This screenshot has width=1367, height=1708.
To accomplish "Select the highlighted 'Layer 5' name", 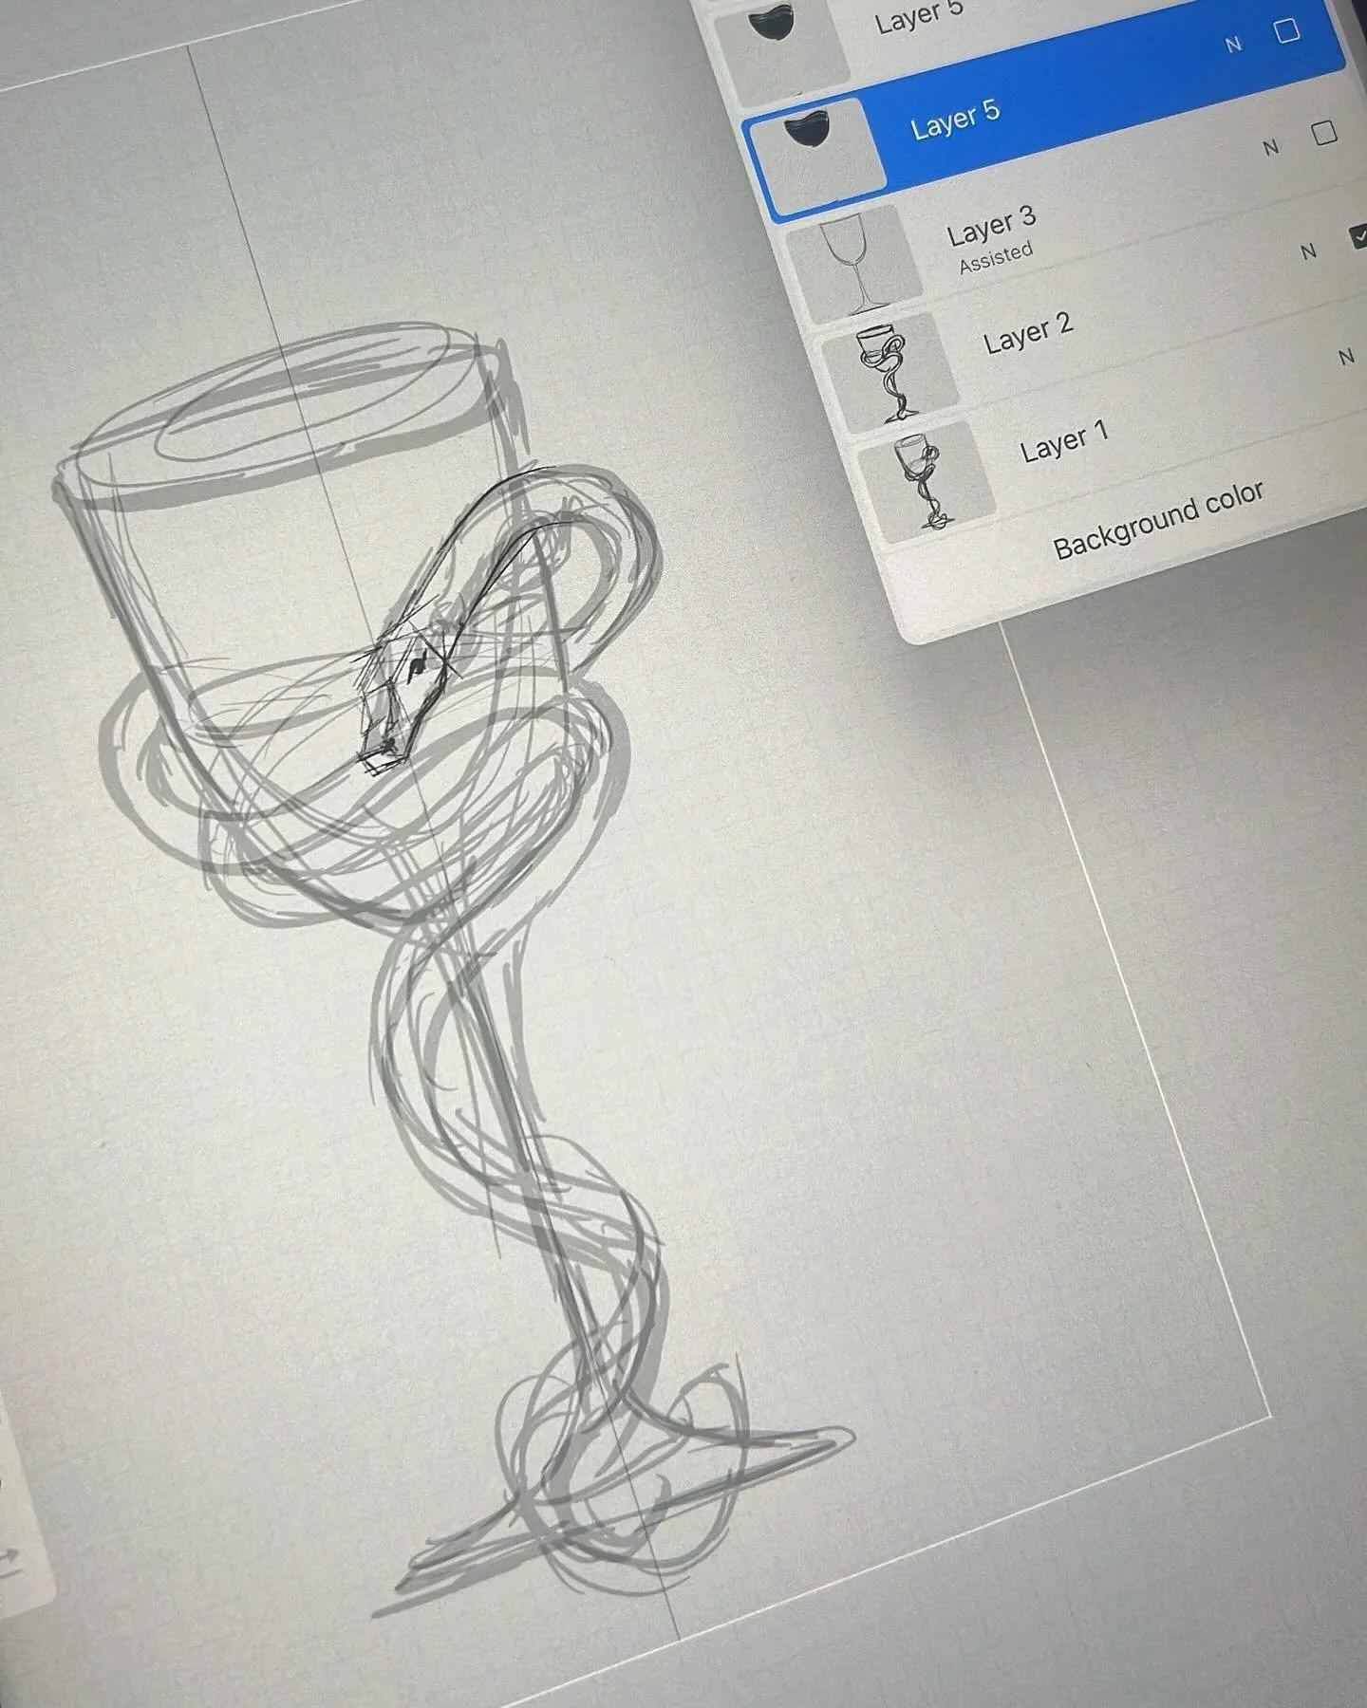I will click(x=955, y=119).
